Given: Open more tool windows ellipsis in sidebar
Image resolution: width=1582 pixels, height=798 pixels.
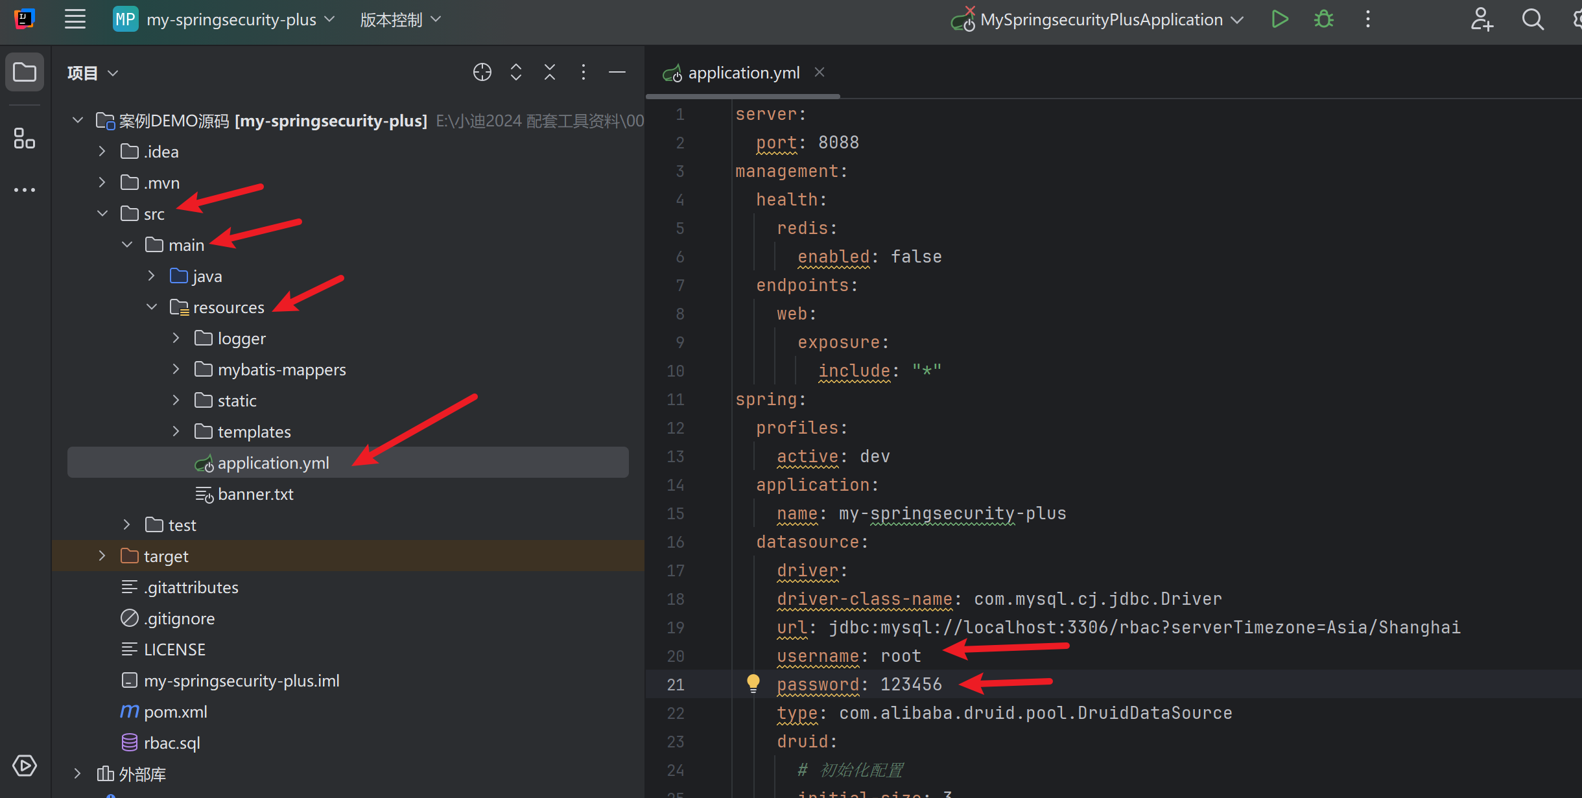Looking at the screenshot, I should click(x=25, y=190).
